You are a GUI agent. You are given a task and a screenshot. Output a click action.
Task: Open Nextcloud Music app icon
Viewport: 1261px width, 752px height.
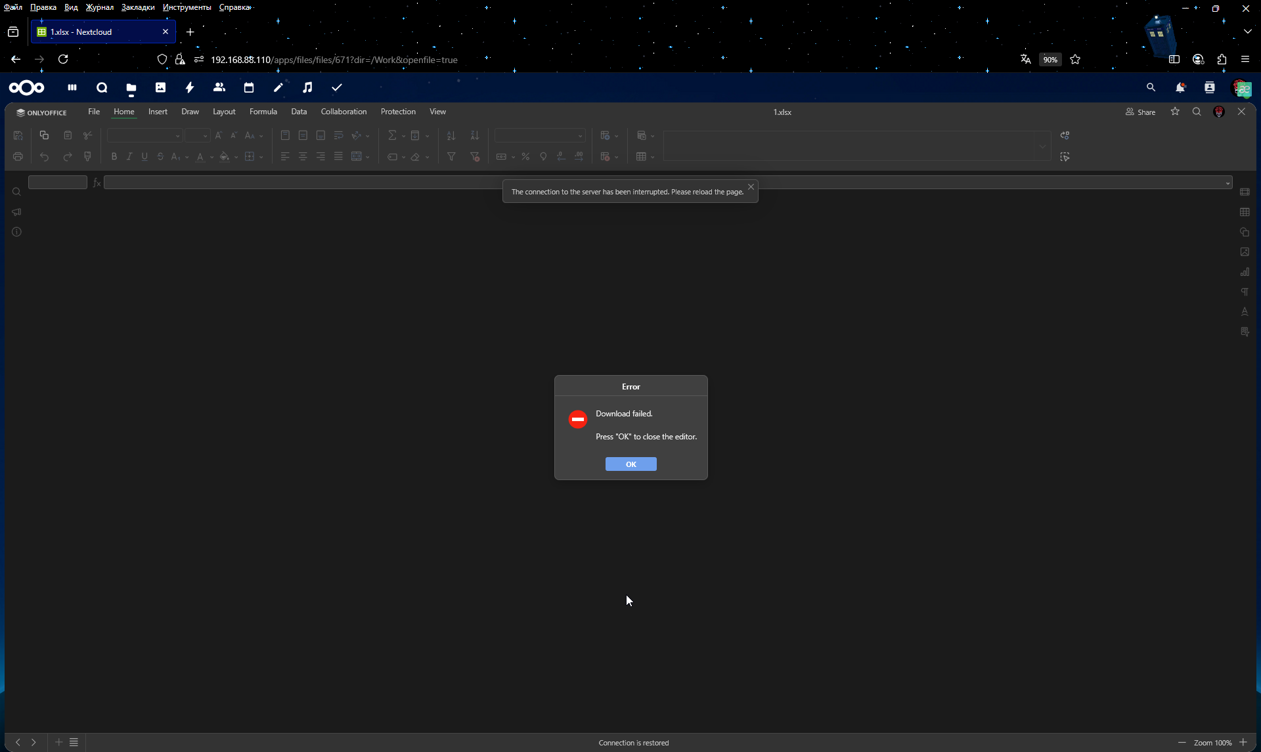[x=307, y=87]
